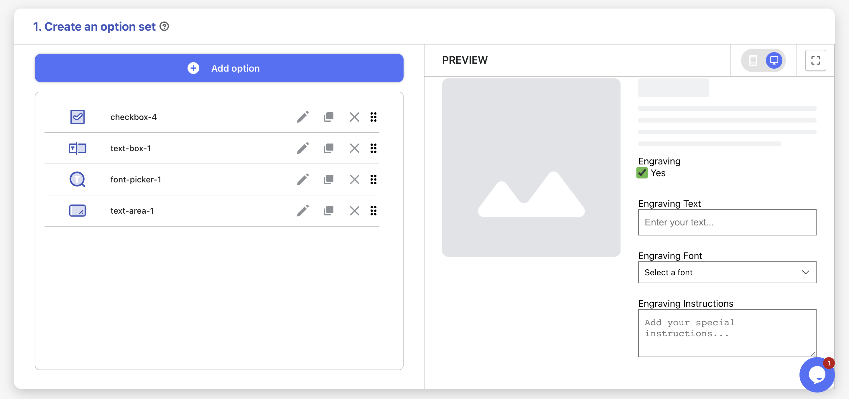
Task: Expand preview to fullscreen
Action: (815, 60)
